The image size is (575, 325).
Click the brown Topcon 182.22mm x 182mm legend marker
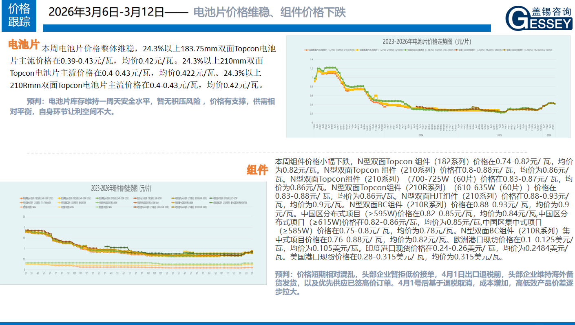504,50
